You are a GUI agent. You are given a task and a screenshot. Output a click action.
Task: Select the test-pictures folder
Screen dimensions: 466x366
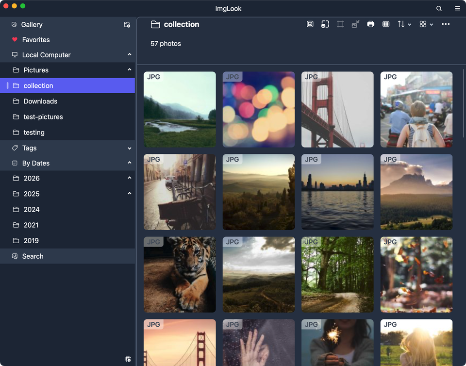(43, 117)
